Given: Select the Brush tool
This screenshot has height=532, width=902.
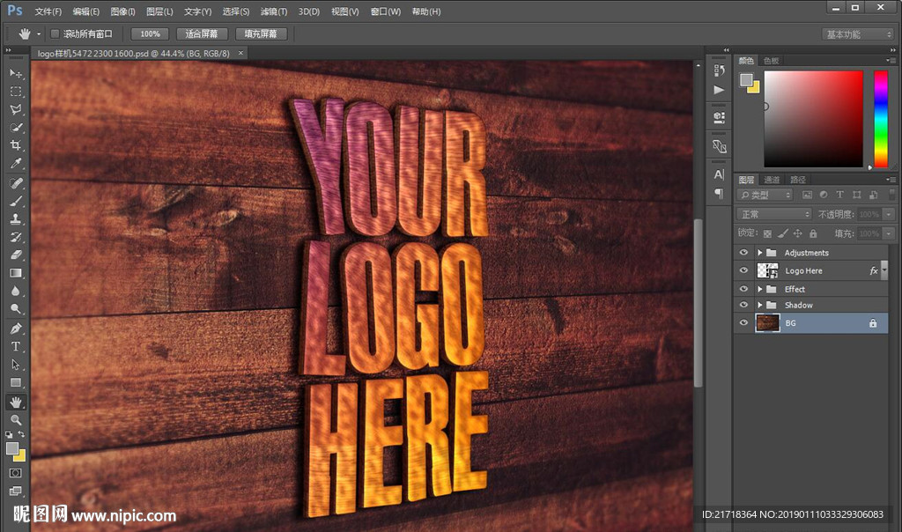Looking at the screenshot, I should (x=16, y=202).
